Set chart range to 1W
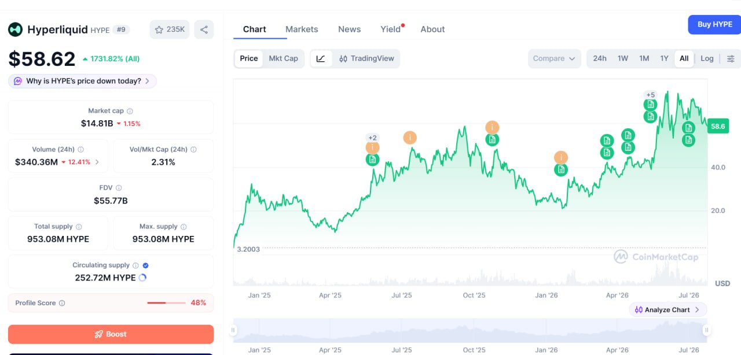The width and height of the screenshot is (741, 355). click(x=623, y=58)
